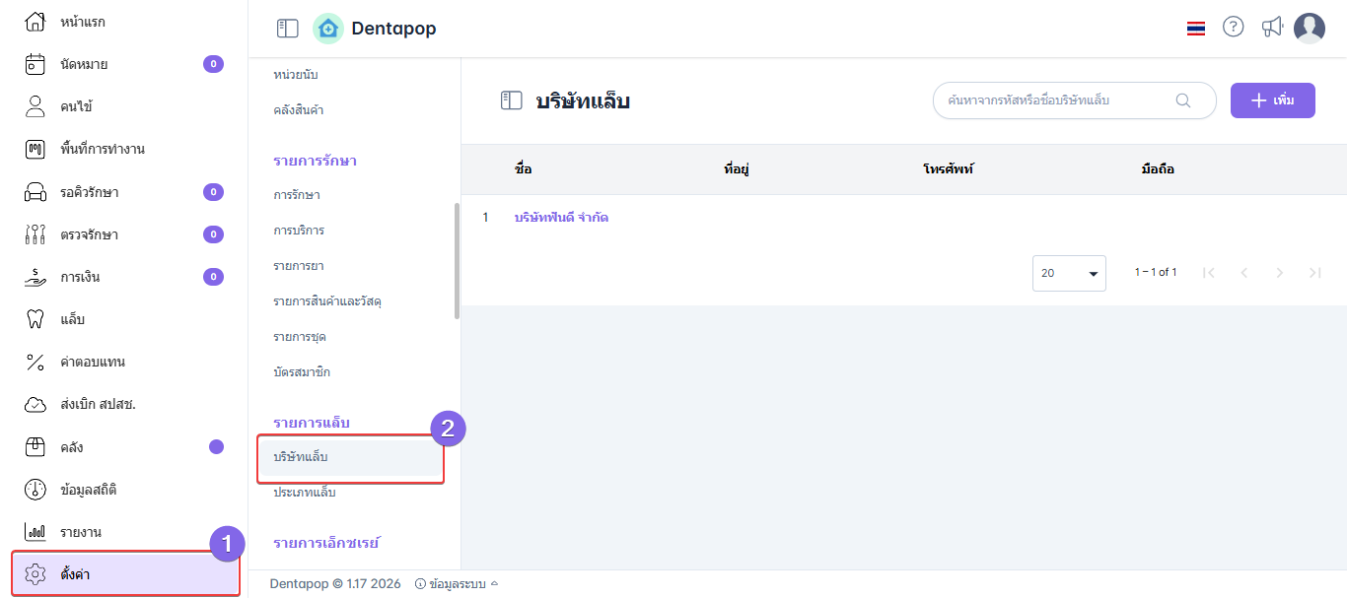
Task: Open รายการยา in settings submenu
Action: [299, 266]
